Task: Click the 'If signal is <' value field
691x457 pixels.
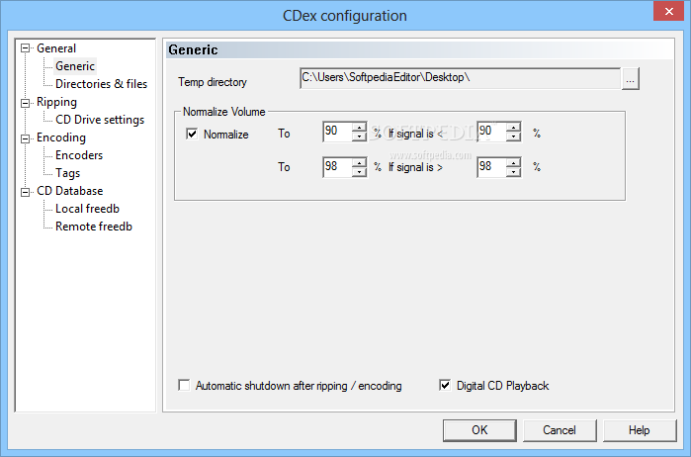Action: 492,132
